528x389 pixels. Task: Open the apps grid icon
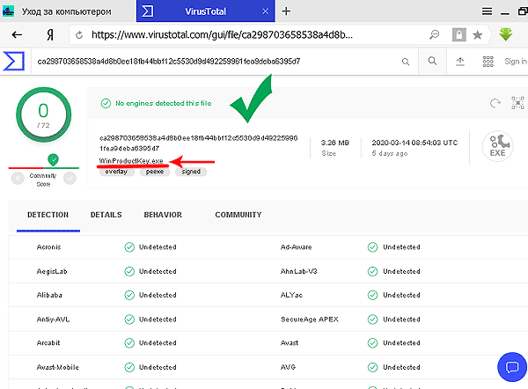pos(488,62)
